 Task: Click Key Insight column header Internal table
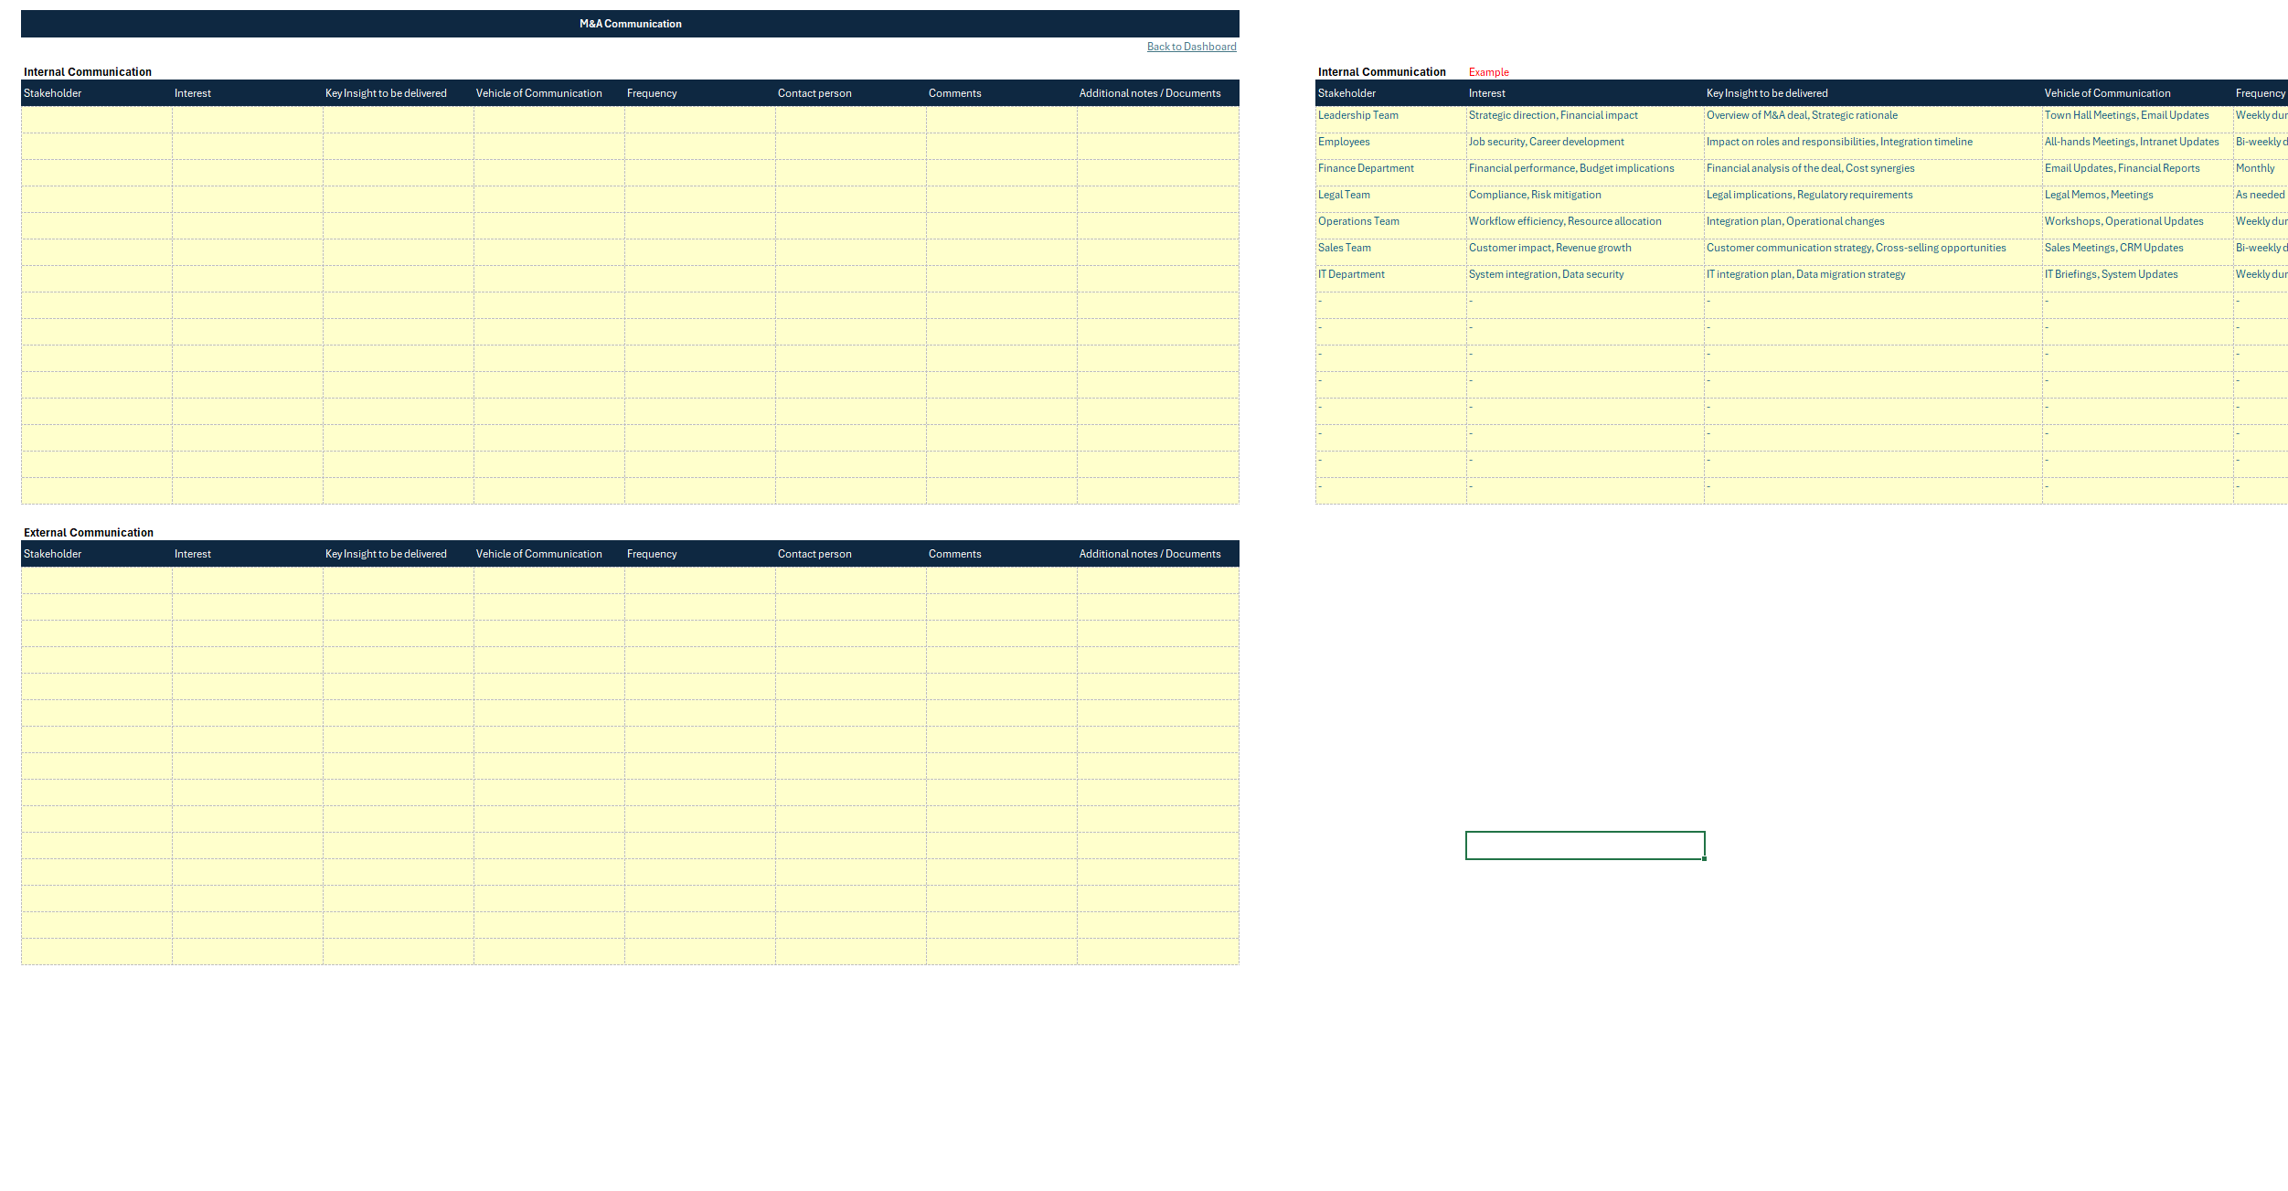(384, 94)
